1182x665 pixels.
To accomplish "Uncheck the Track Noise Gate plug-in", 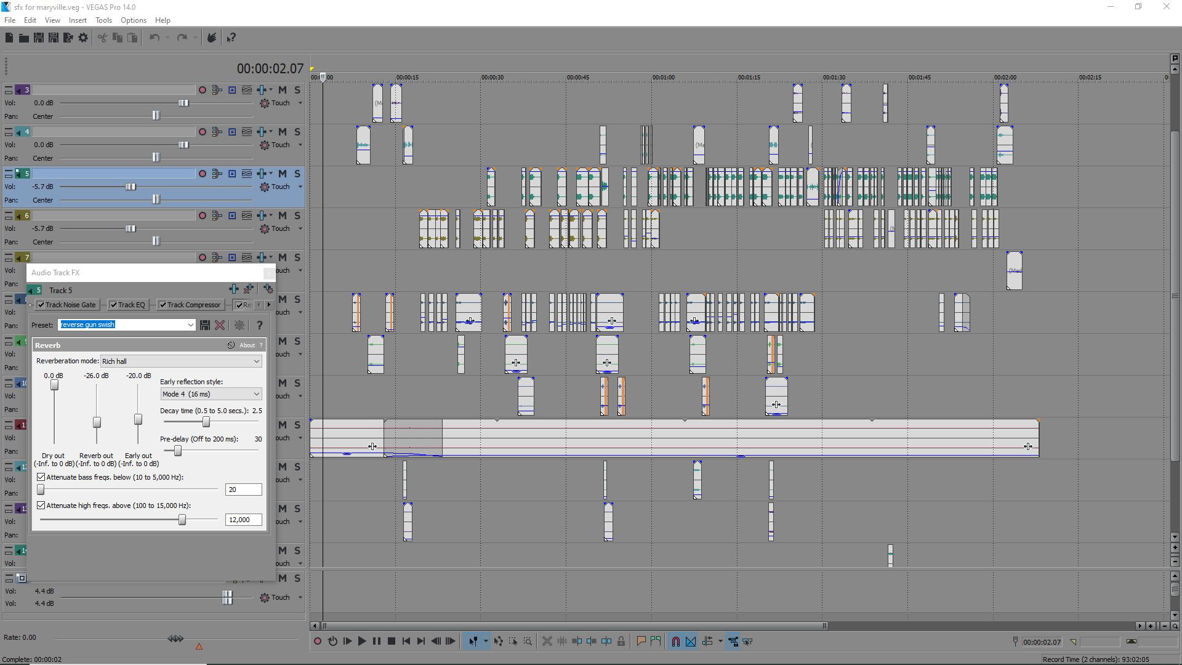I will pyautogui.click(x=41, y=305).
